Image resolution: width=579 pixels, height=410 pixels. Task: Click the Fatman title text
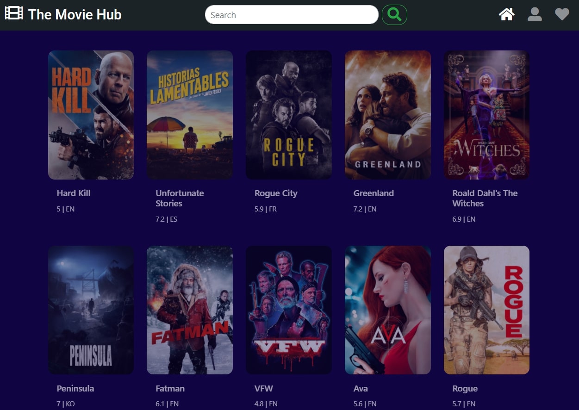click(x=170, y=389)
